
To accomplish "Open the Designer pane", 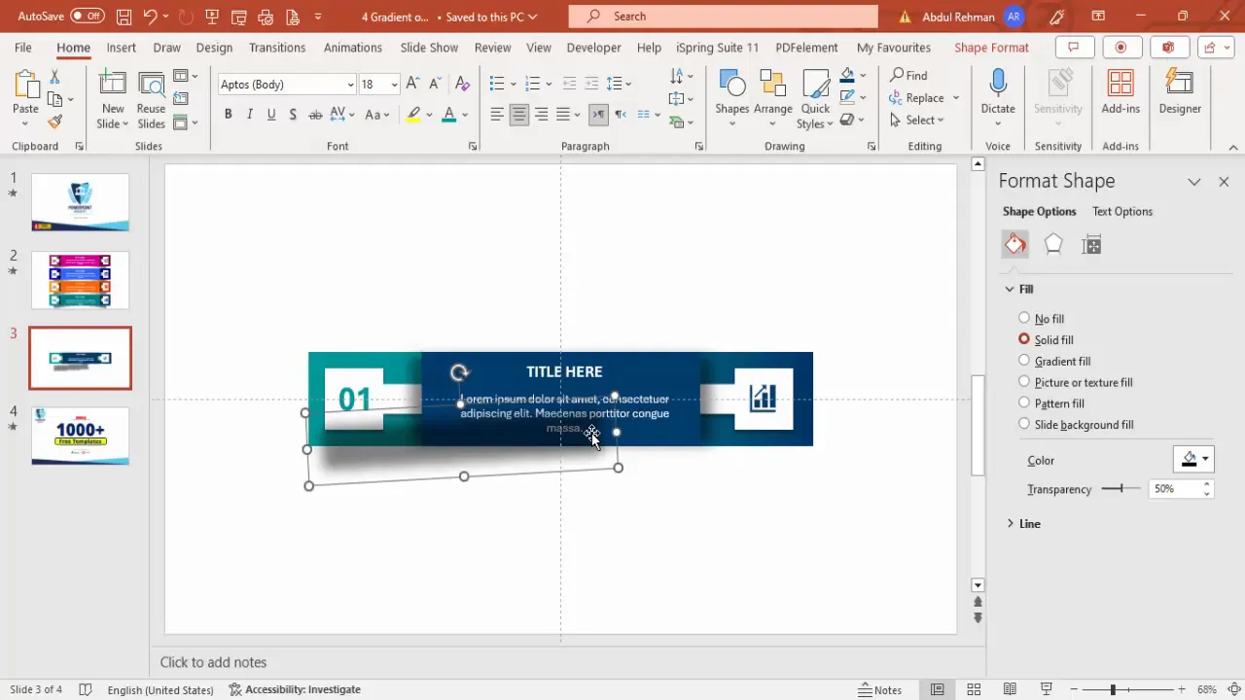I will [1180, 92].
